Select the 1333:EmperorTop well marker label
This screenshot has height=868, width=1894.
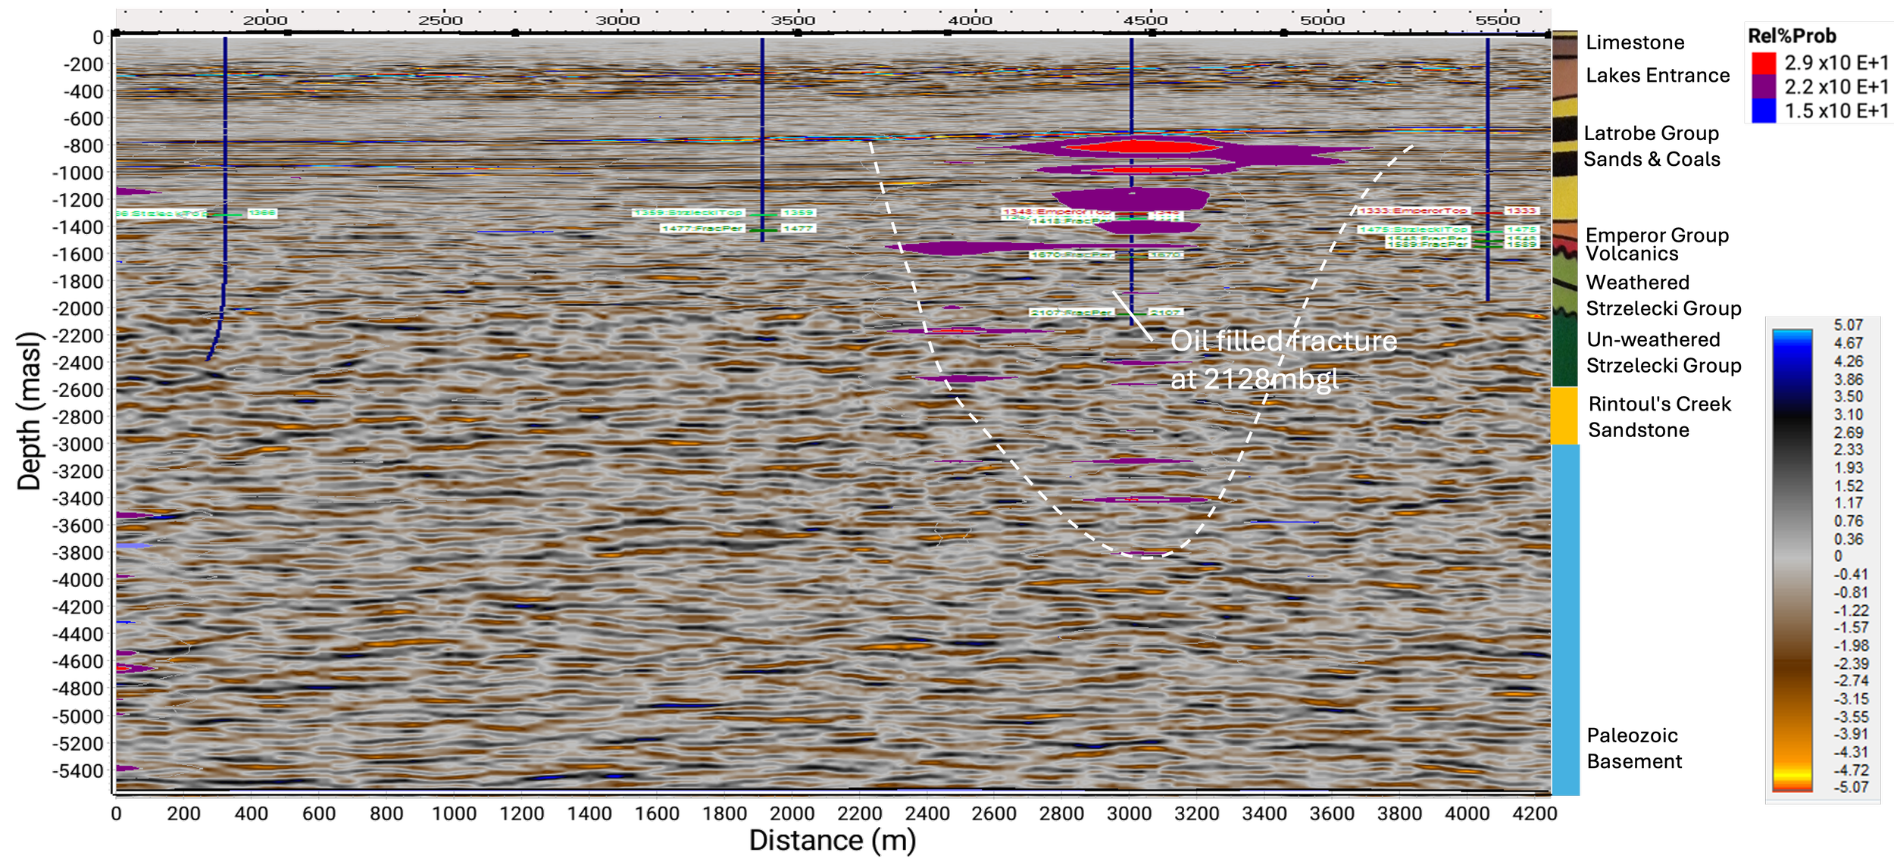click(x=1413, y=211)
